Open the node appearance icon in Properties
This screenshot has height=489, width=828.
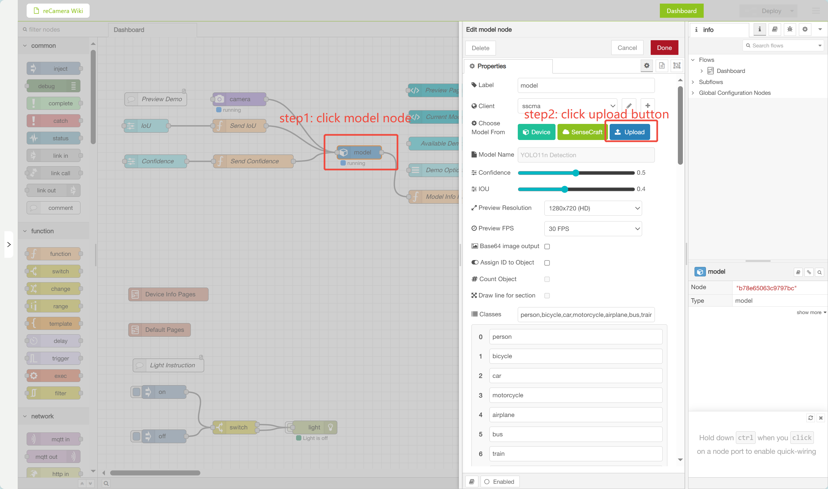(x=677, y=66)
